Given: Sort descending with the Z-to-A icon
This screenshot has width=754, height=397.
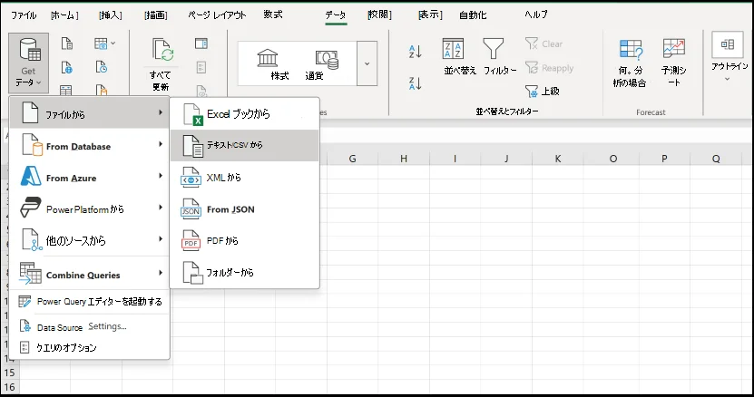Looking at the screenshot, I should [x=415, y=83].
